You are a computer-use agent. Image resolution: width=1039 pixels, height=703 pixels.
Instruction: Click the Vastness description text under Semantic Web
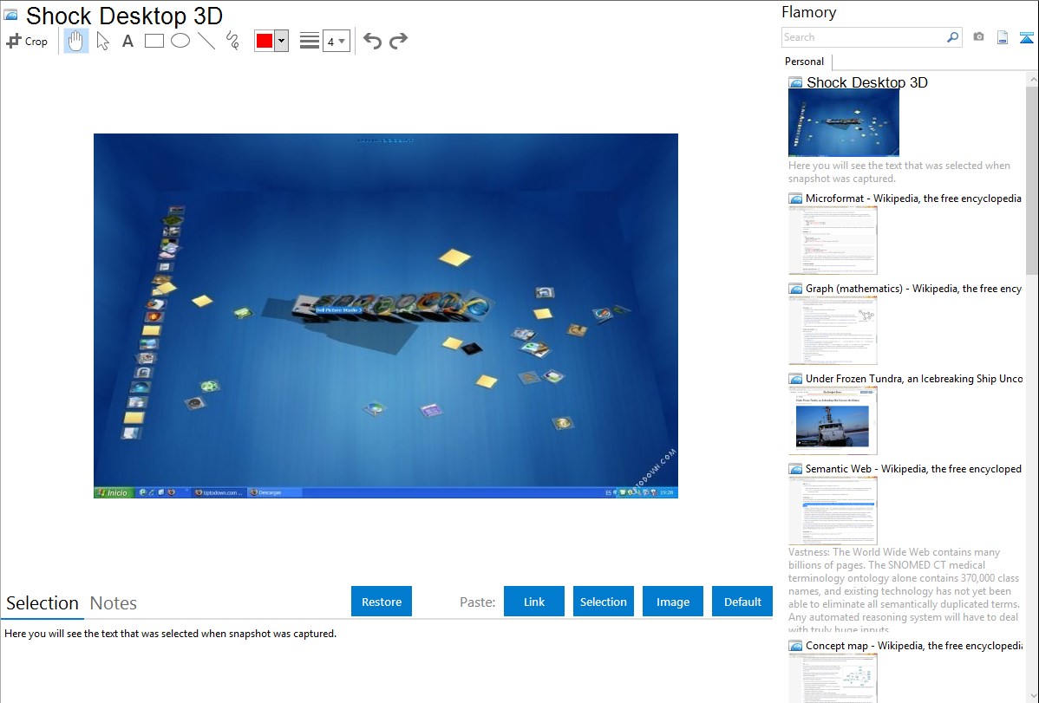[x=905, y=590]
